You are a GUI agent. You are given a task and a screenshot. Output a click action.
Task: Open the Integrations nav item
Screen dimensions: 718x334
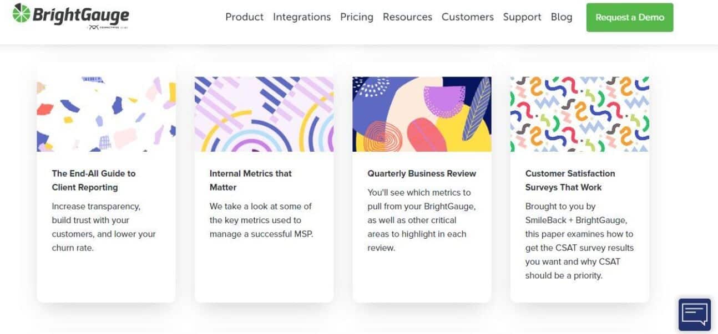[x=301, y=17]
